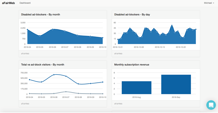Click the 2016-06 peak of the total visitors line

point(54,75)
